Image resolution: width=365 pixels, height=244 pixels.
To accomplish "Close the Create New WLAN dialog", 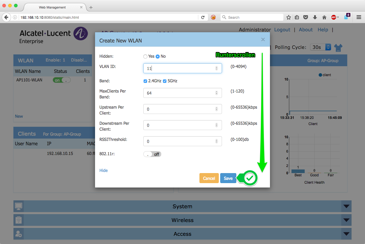I will click(263, 40).
